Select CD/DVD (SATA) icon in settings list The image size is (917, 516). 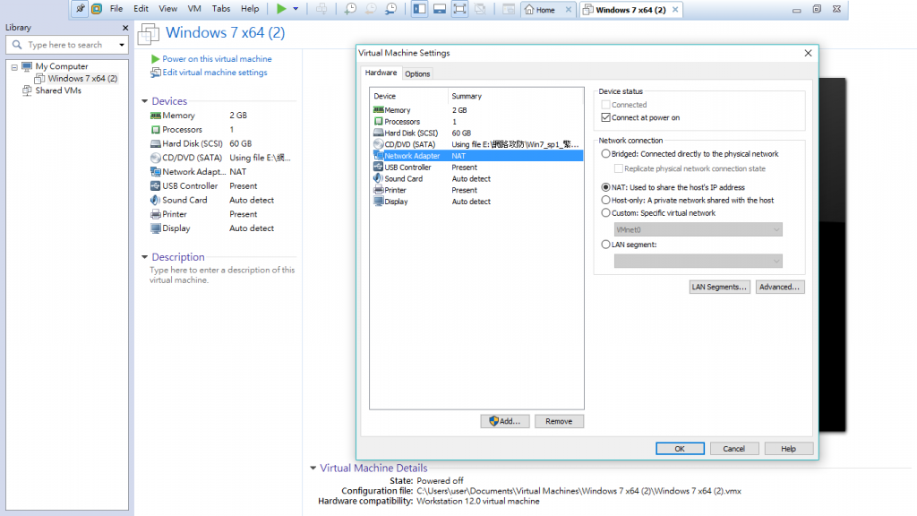(379, 144)
